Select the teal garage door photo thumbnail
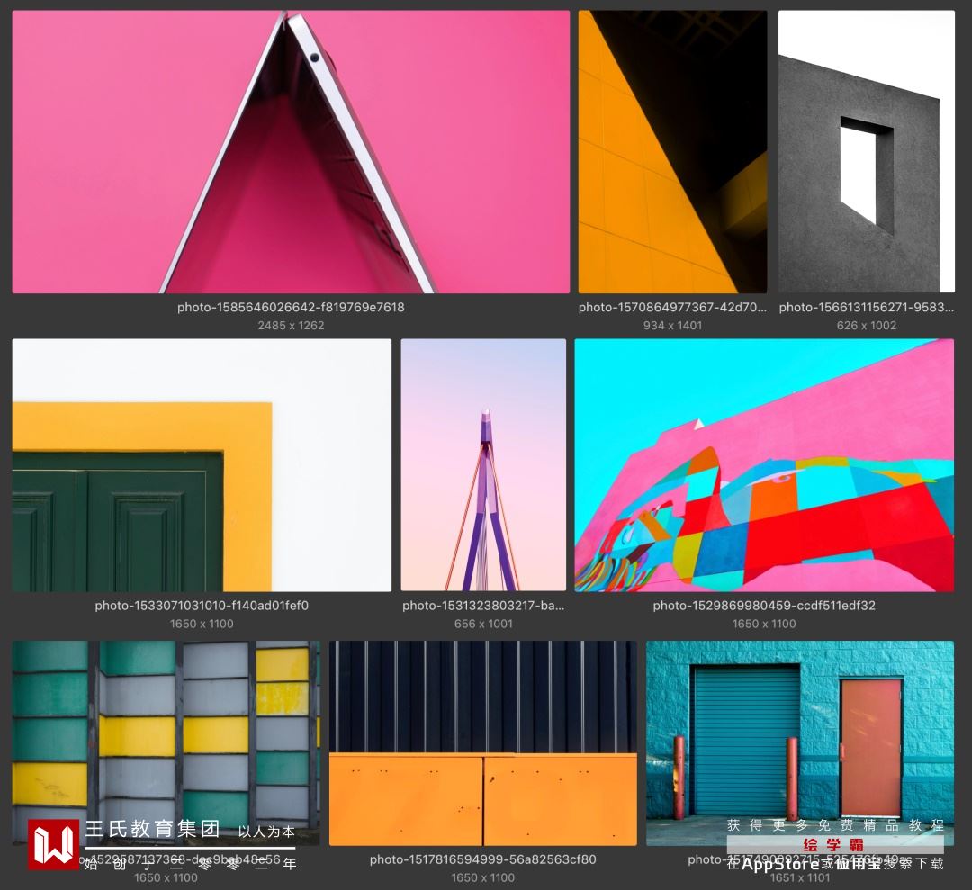This screenshot has height=890, width=972. (800, 743)
